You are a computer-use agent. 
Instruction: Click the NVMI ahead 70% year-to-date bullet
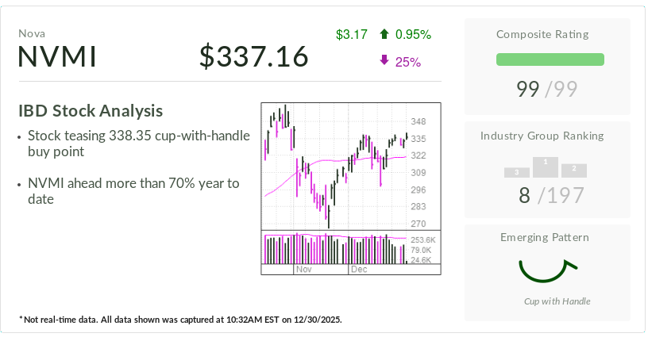click(x=133, y=191)
